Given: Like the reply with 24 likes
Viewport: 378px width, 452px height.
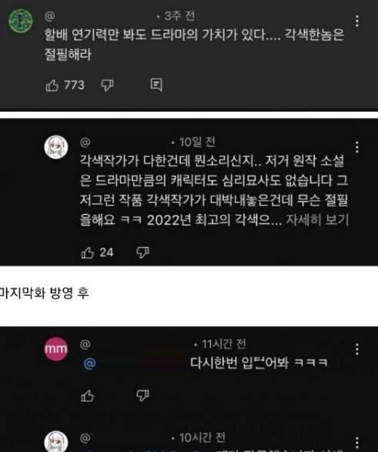Looking at the screenshot, I should click(87, 253).
